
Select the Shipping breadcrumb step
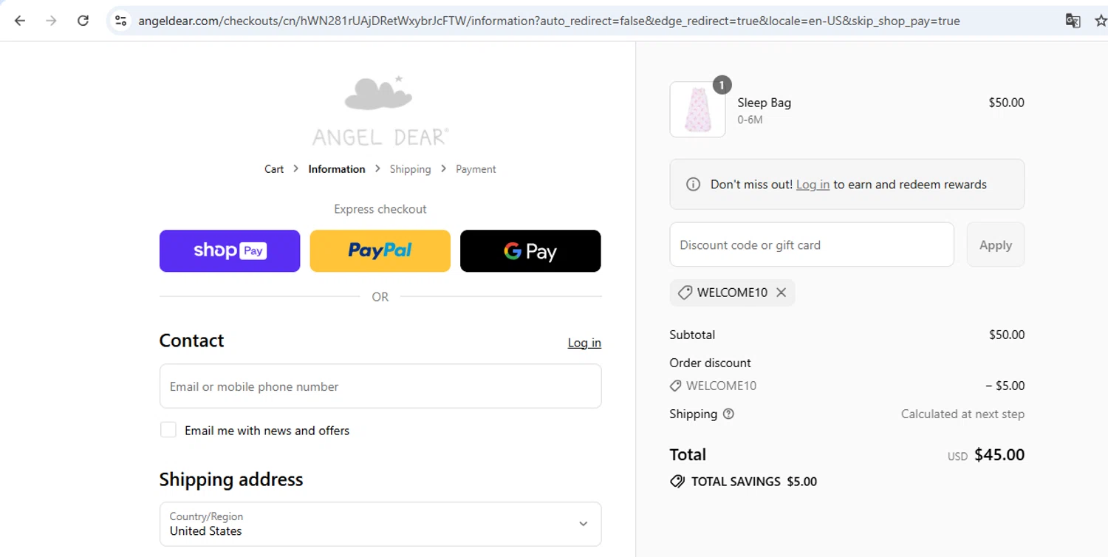pos(410,169)
